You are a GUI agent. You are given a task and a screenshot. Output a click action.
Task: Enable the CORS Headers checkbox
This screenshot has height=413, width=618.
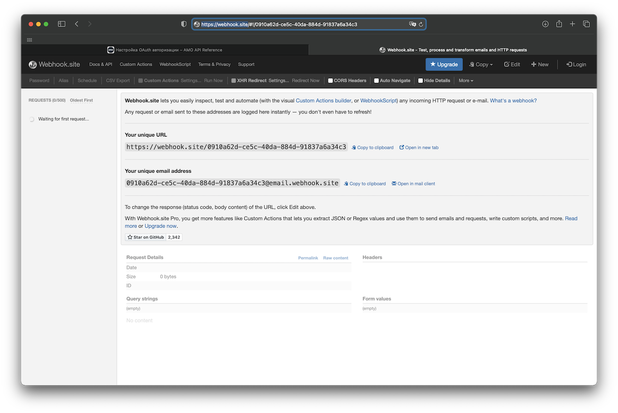pos(331,81)
